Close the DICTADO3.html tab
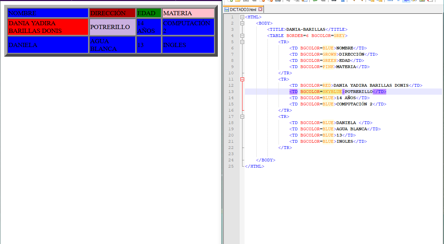Screen dimensions: 444x244 click(261, 9)
